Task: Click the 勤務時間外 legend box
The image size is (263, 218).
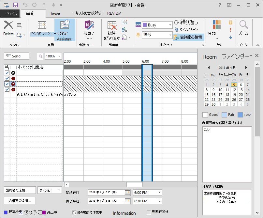Action: coord(149,212)
